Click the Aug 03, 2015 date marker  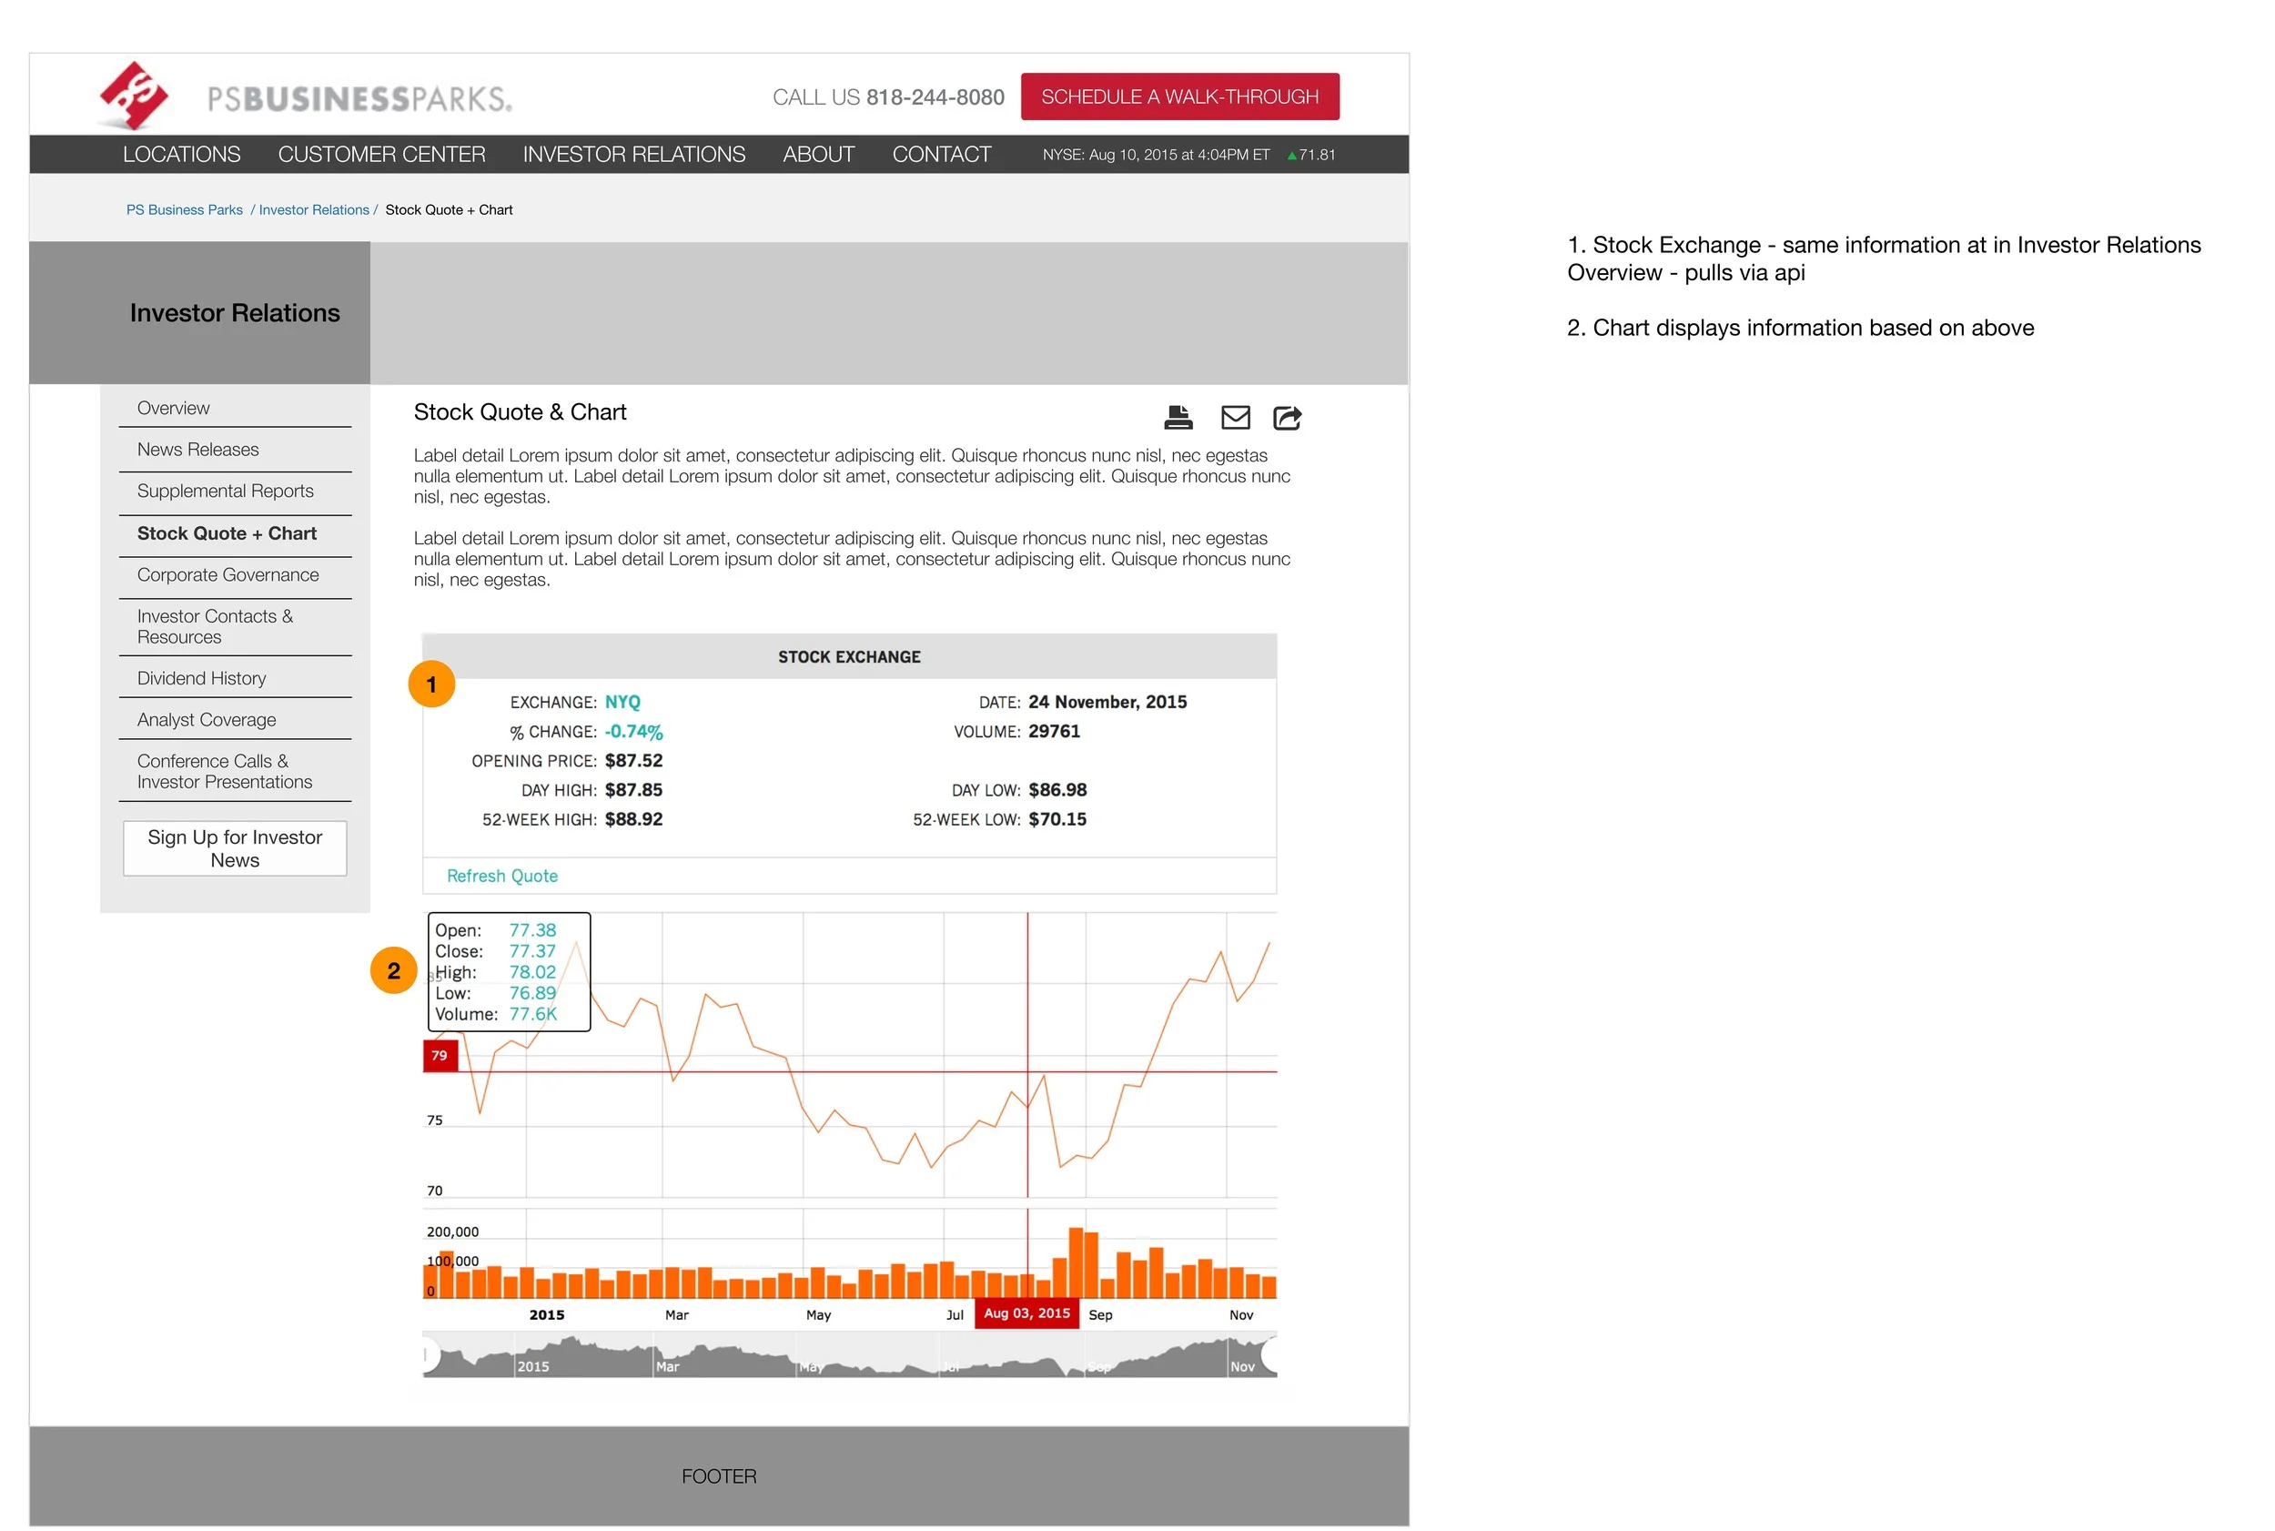[1026, 1313]
